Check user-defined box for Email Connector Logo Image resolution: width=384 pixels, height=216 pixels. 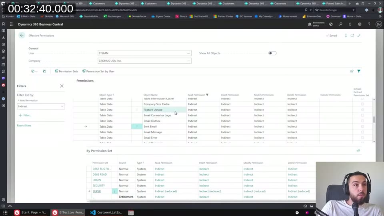pyautogui.click(x=362, y=115)
